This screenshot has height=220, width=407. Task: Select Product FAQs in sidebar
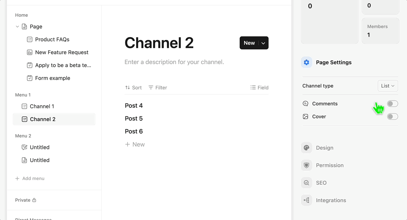pyautogui.click(x=52, y=39)
